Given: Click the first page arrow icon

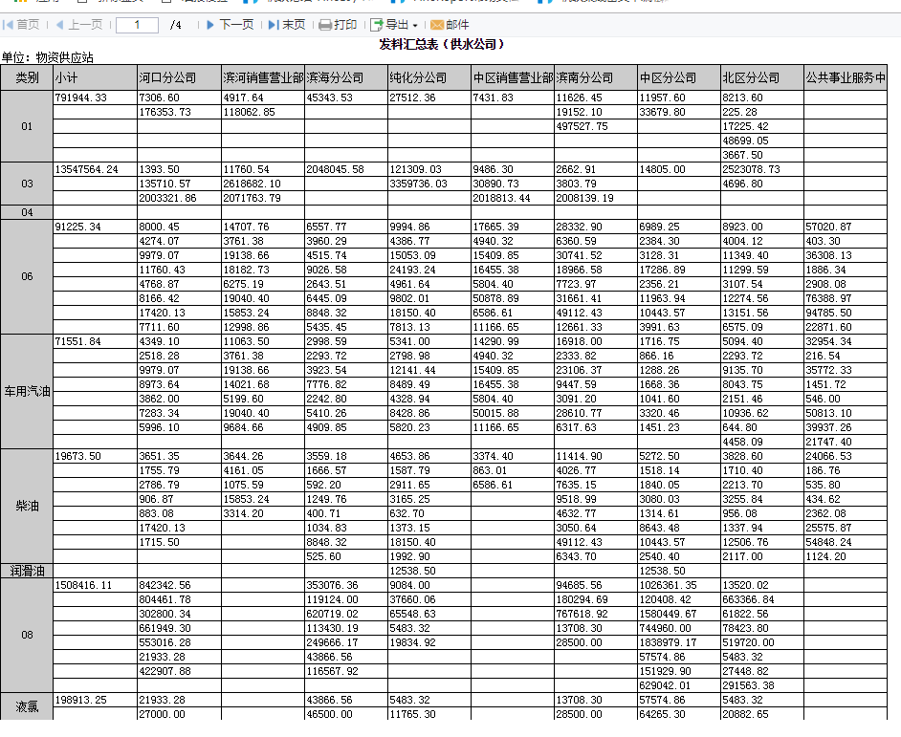Looking at the screenshot, I should click(8, 25).
